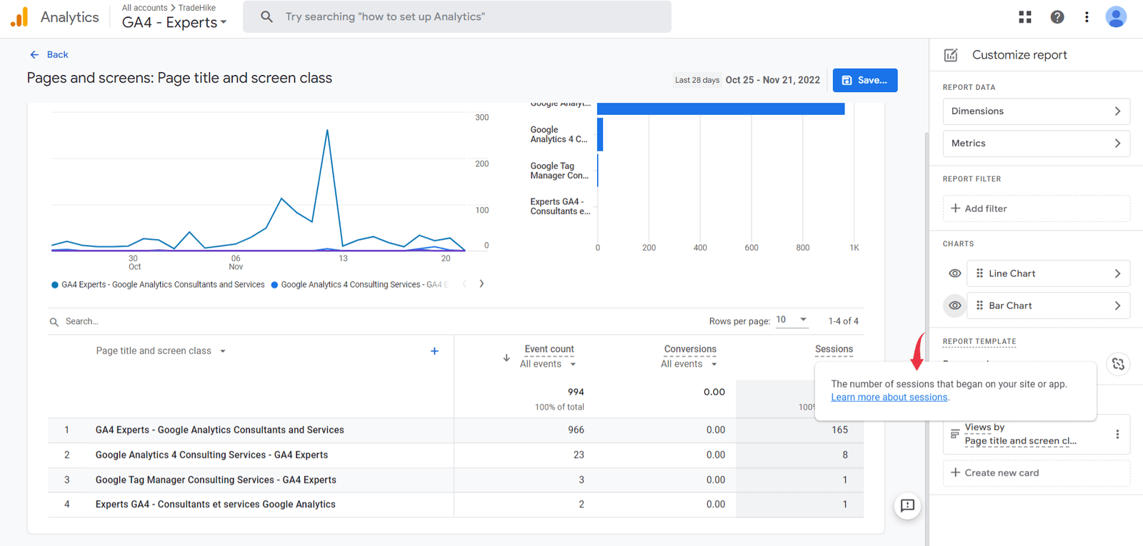The height and width of the screenshot is (546, 1143).
Task: Open the Rows per page dropdown
Action: click(x=792, y=320)
